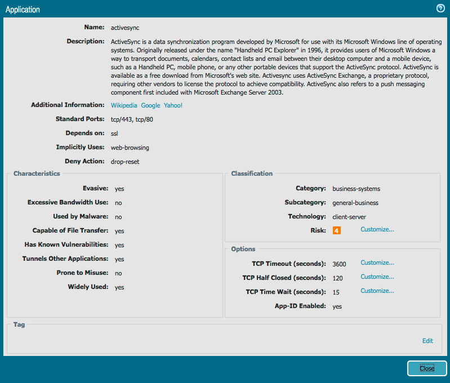
Task: Select the standard ports tcp/443, tcp/80
Action: 132,119
